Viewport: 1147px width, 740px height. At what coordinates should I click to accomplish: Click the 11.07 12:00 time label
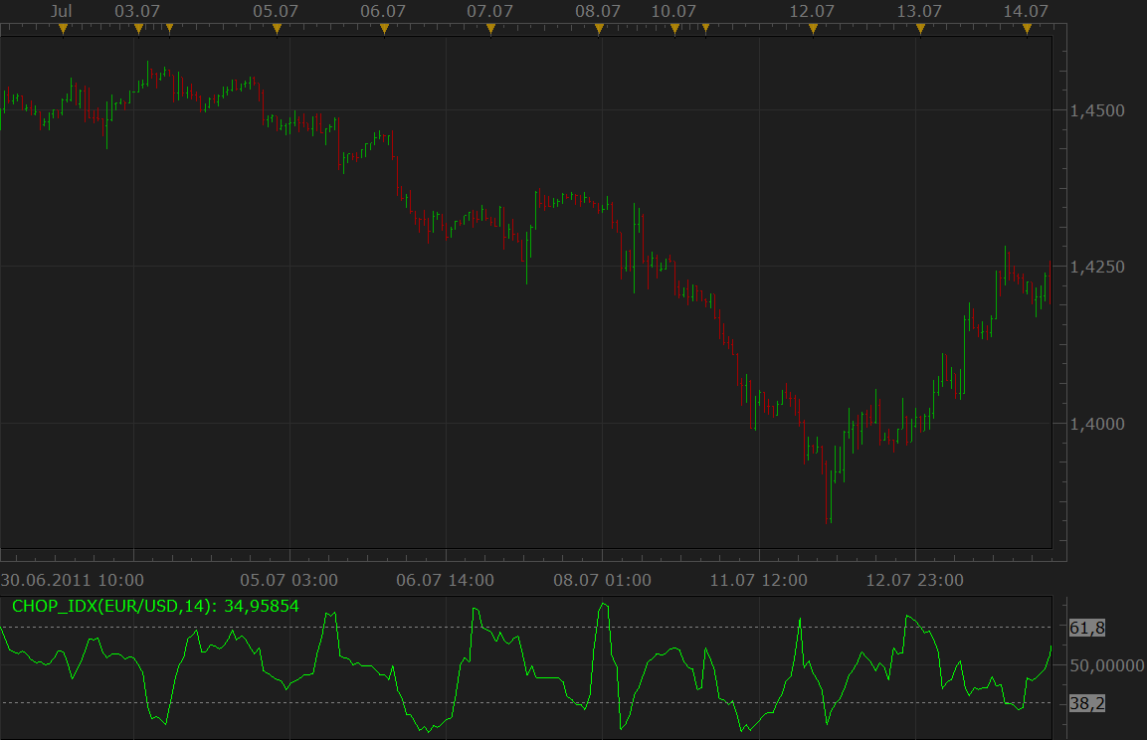[x=759, y=580]
